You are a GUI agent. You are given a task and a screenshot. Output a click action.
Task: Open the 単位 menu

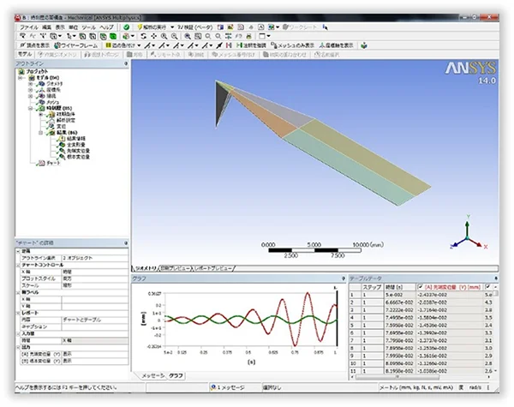pyautogui.click(x=73, y=27)
